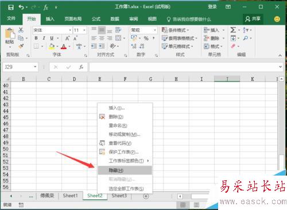This screenshot has height=210, width=287.
Task: Click the Name Box showing J29
Action: tap(18, 67)
